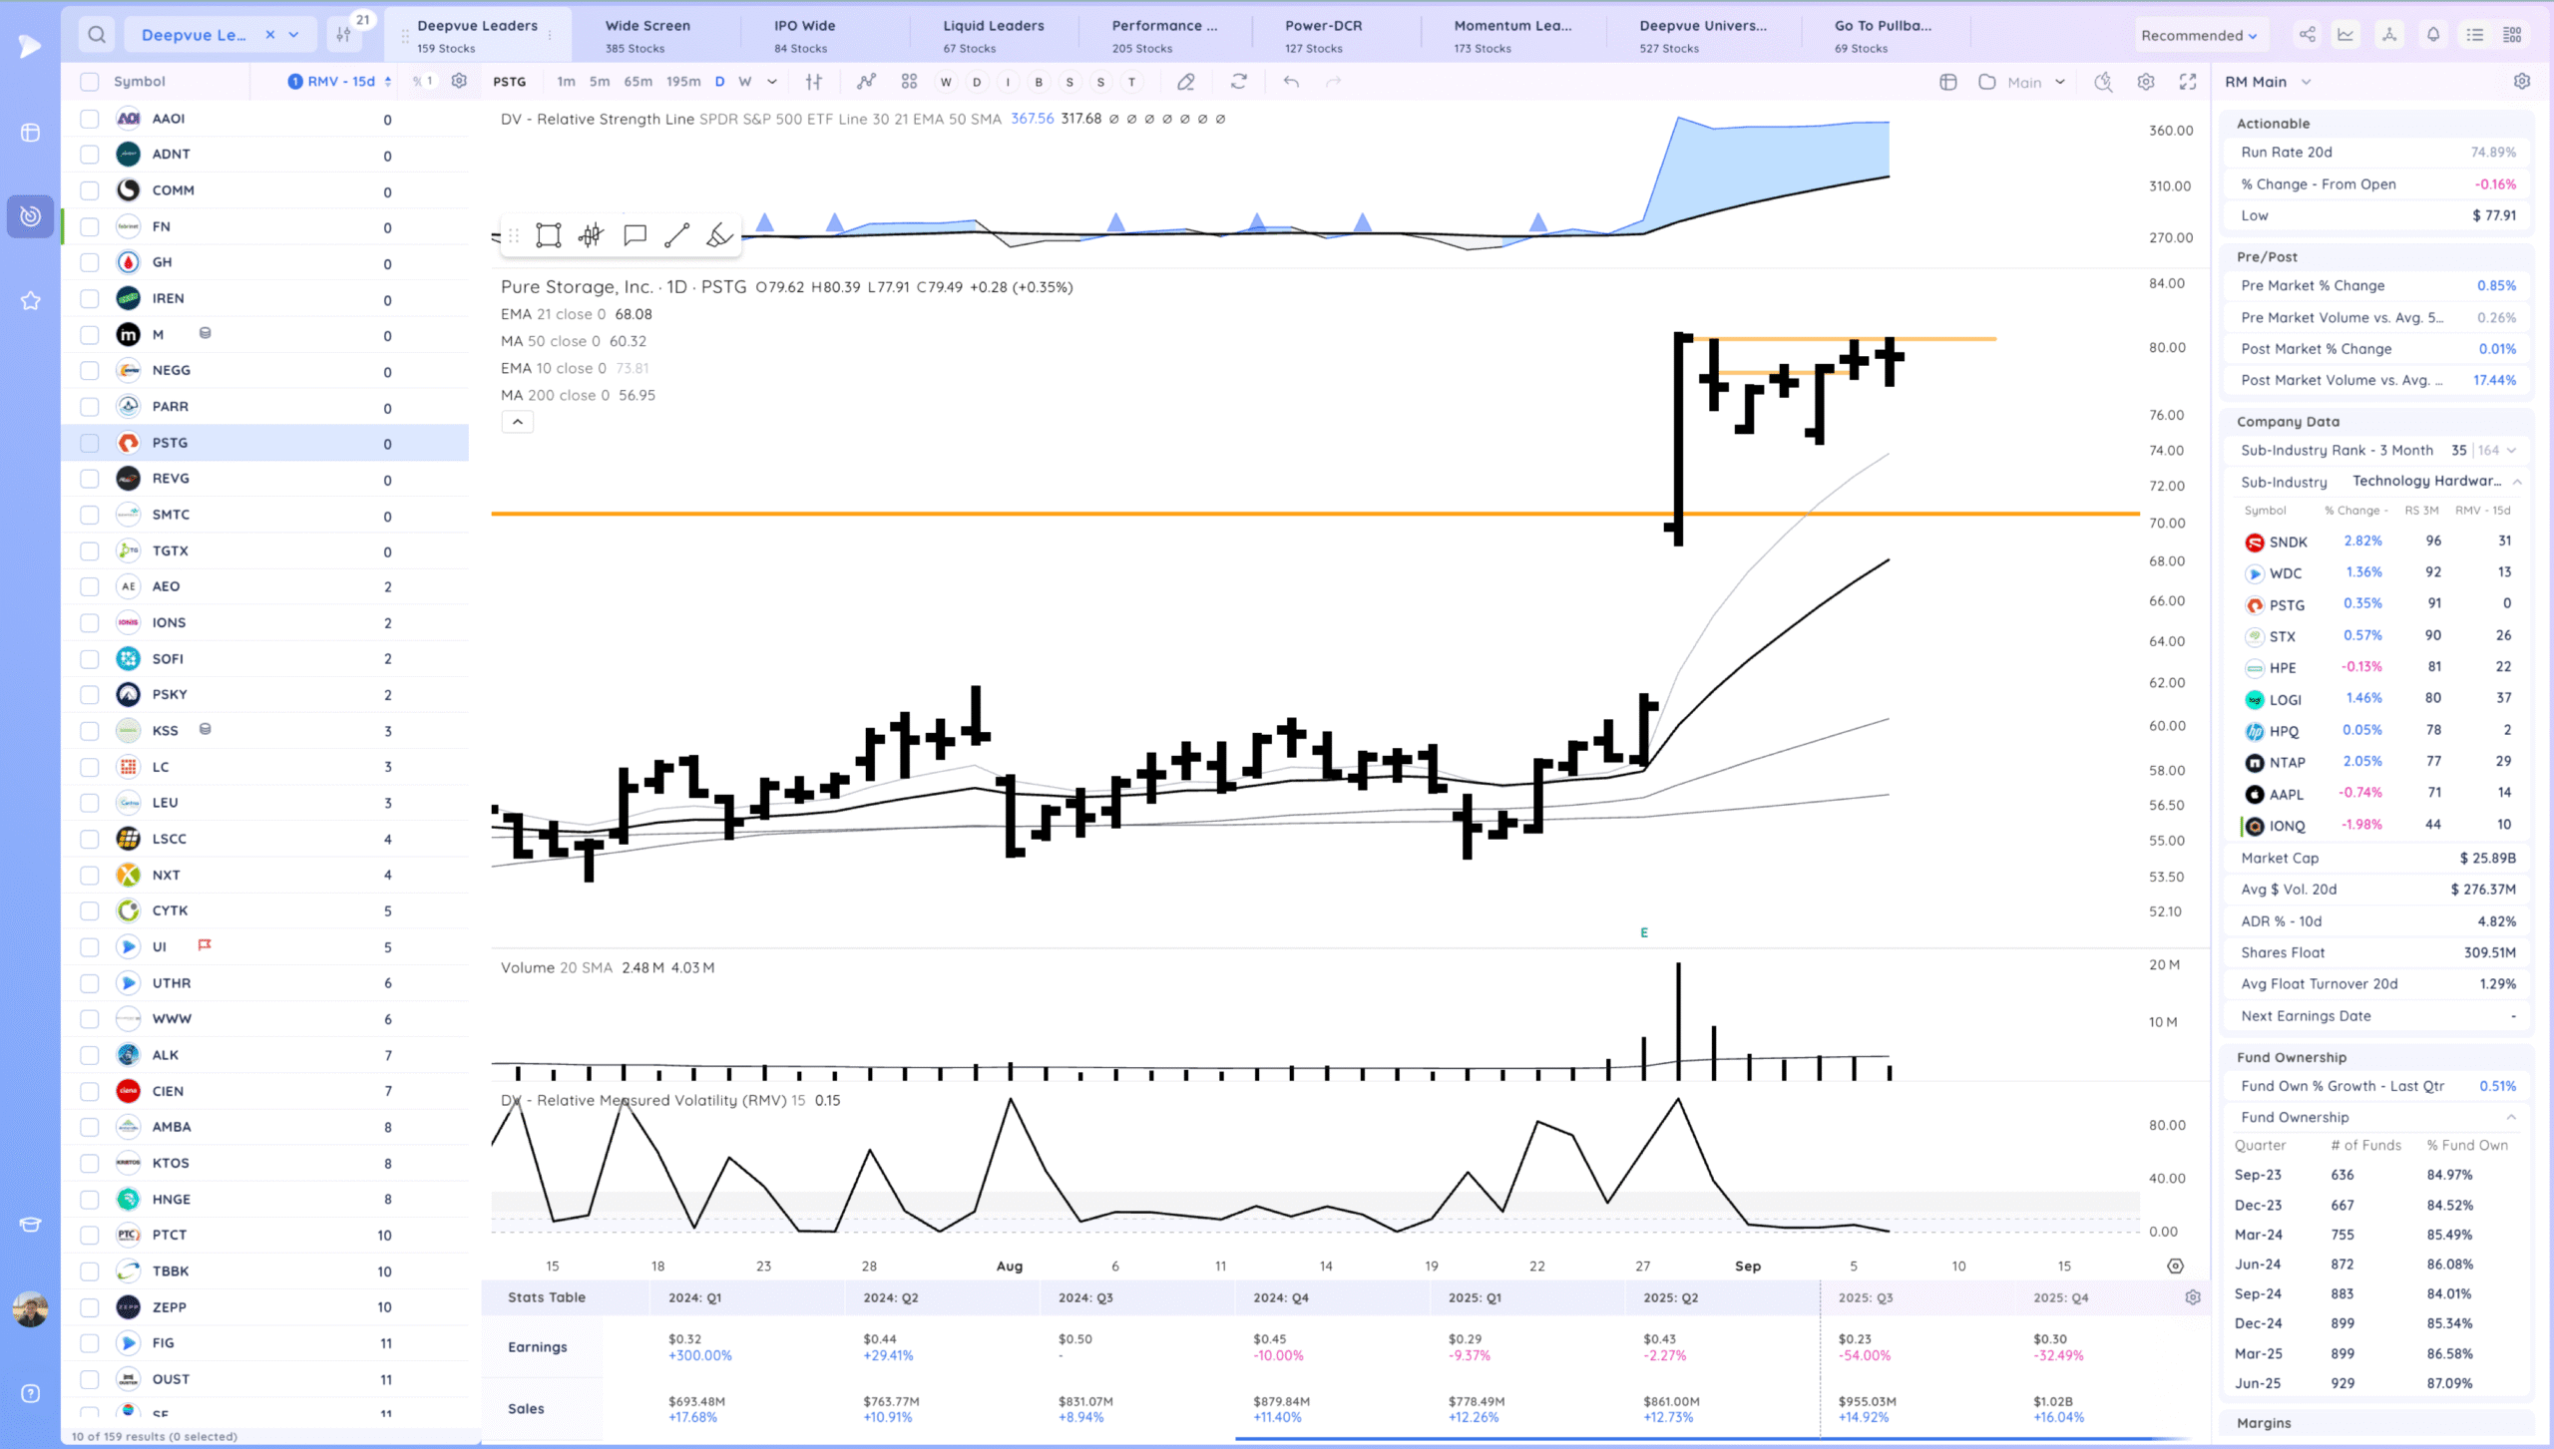Screen dimensions: 2554x1449
Task: Toggle fullscreen chart mode
Action: [x=2188, y=82]
